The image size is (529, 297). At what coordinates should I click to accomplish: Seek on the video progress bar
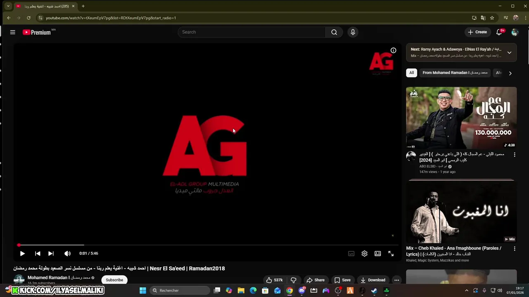point(207,245)
